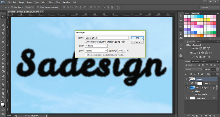Select the Zoom tool

[x=3, y=97]
